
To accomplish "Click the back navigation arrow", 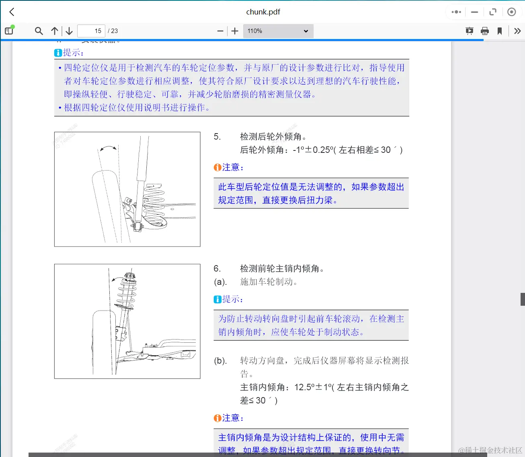I will pos(11,12).
